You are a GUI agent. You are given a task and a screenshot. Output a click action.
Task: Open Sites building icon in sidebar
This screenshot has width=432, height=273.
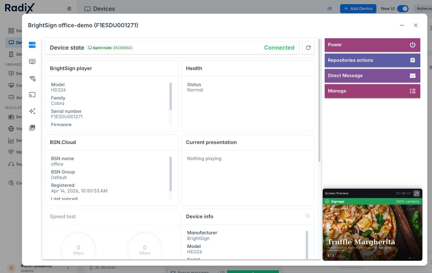pos(11,54)
